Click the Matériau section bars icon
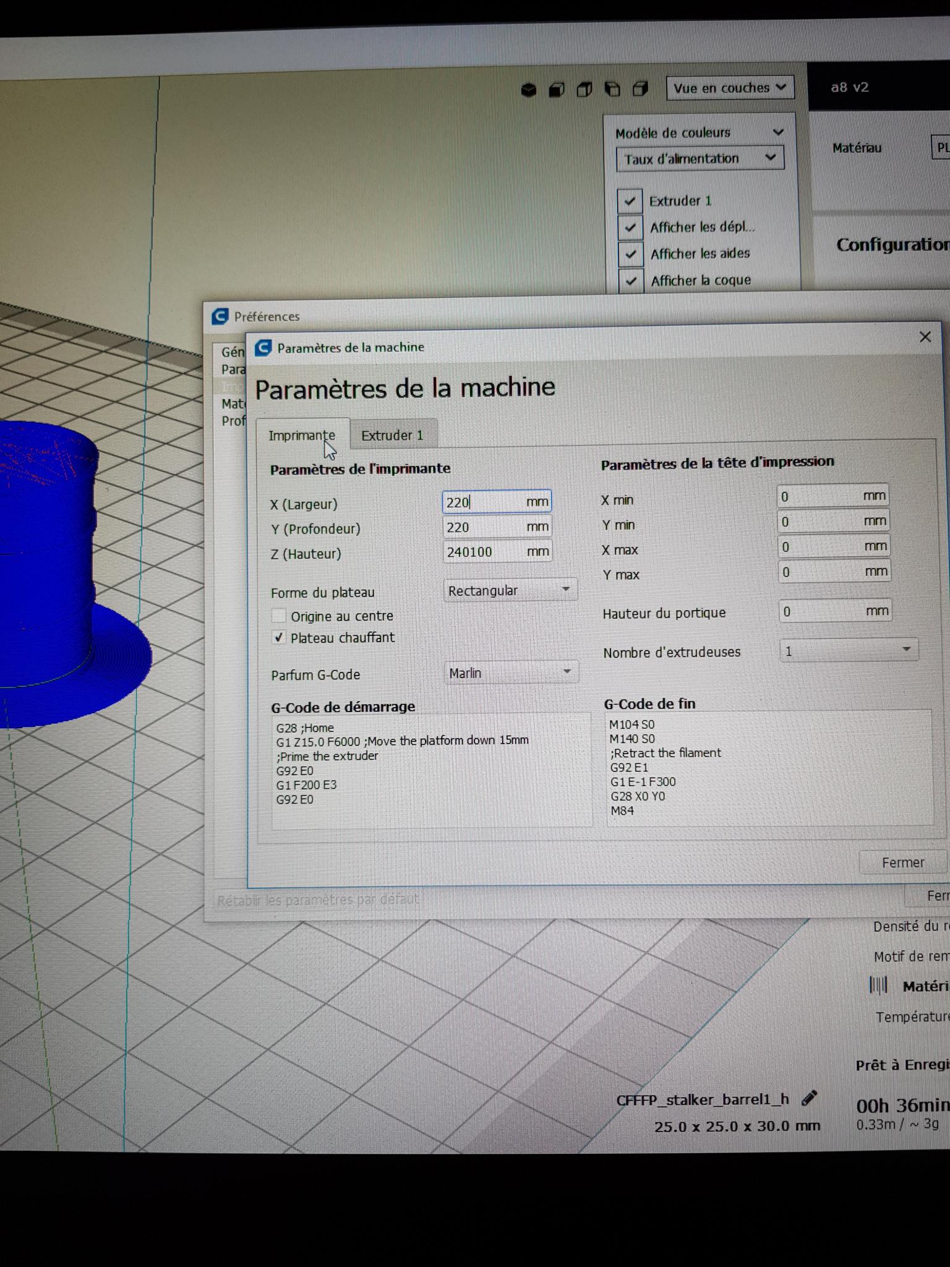950x1267 pixels. (878, 985)
